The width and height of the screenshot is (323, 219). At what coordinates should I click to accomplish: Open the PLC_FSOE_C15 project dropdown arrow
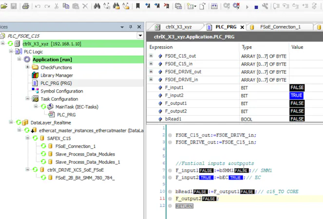140,36
